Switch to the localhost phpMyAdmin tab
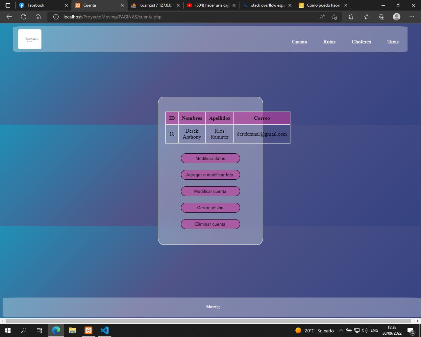Image resolution: width=421 pixels, height=337 pixels. coord(155,5)
